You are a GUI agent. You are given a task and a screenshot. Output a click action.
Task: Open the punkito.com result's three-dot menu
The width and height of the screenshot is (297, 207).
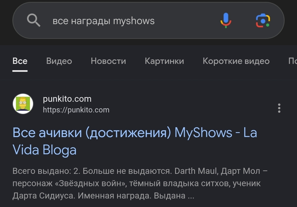coord(279,108)
